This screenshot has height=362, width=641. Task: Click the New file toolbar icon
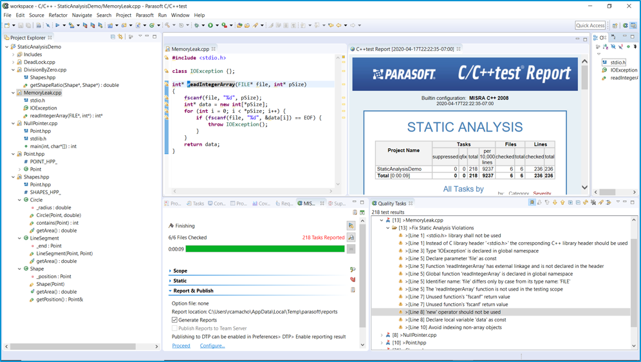click(x=7, y=25)
